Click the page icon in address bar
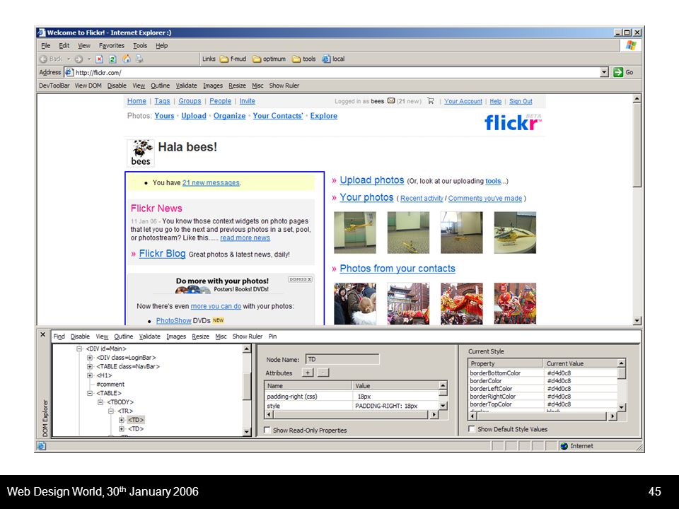The height and width of the screenshot is (509, 679). click(x=69, y=72)
